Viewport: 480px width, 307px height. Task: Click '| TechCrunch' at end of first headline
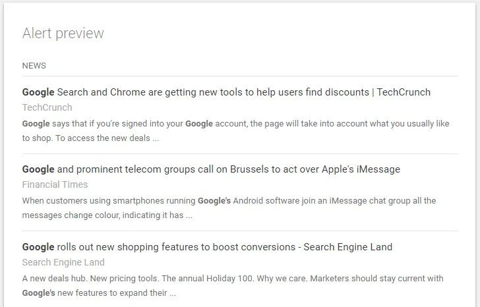click(x=402, y=92)
